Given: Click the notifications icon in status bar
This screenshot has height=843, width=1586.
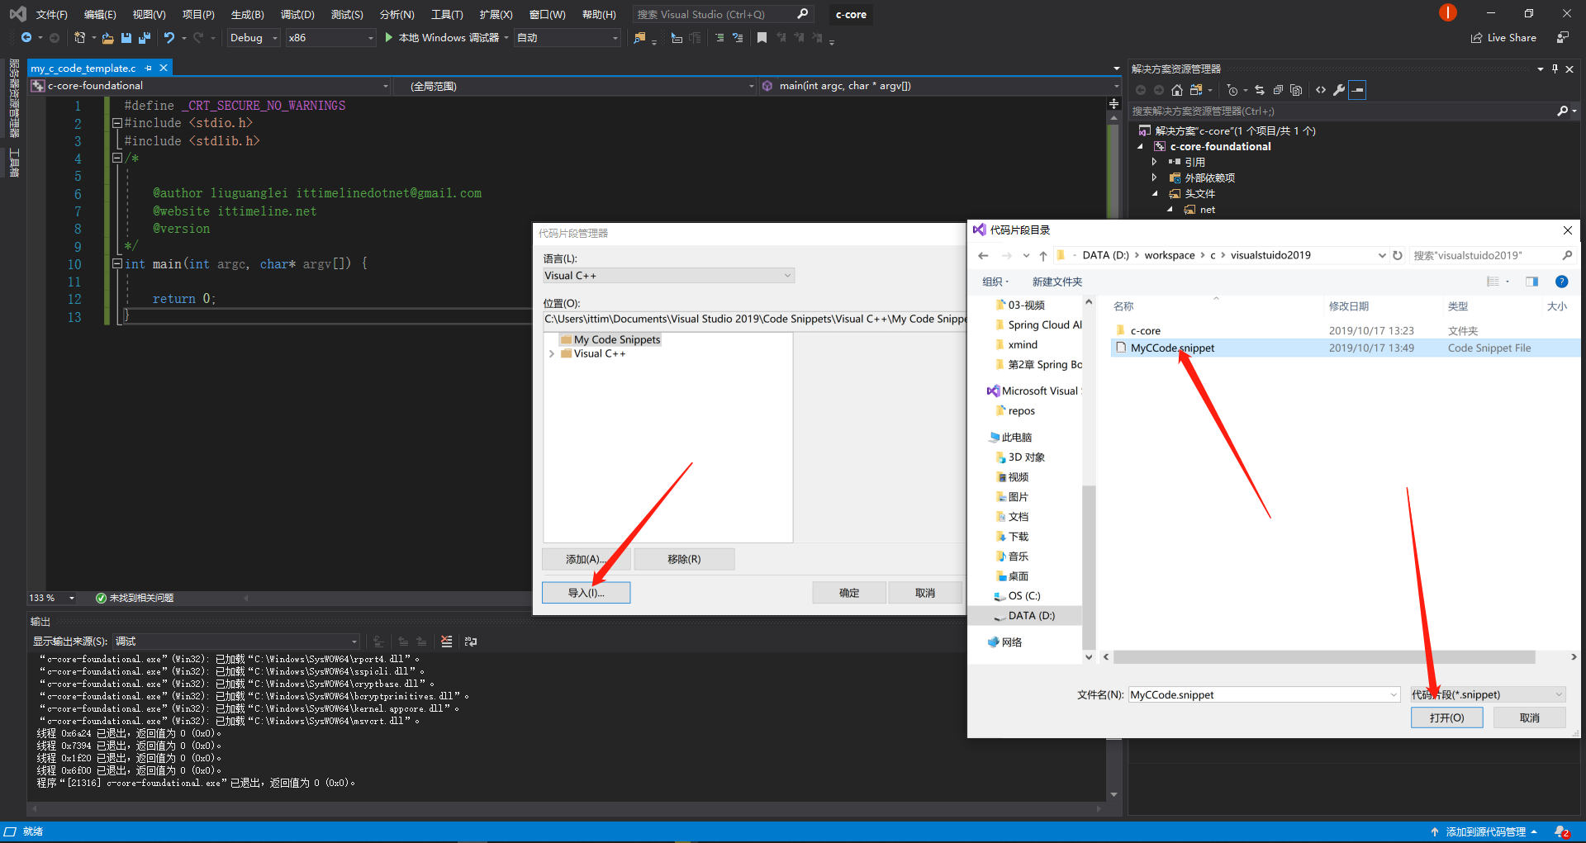Looking at the screenshot, I should pyautogui.click(x=1562, y=832).
